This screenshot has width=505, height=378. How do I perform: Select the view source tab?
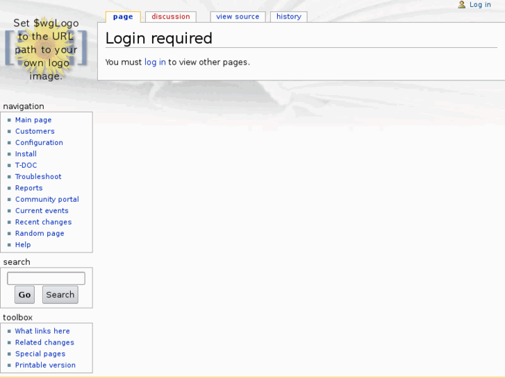tap(238, 17)
